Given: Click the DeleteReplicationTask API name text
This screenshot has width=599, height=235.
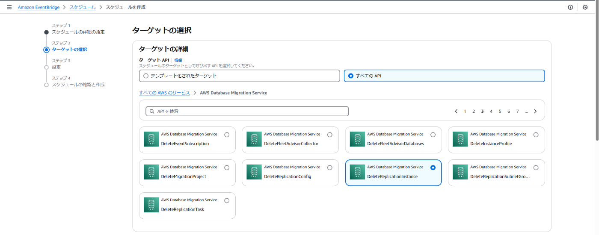Looking at the screenshot, I should (182, 209).
